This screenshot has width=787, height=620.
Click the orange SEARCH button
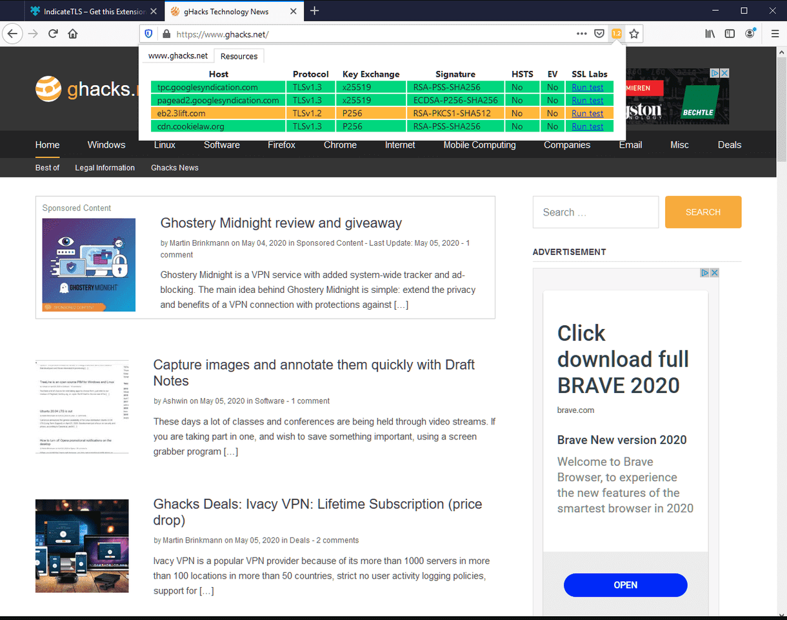pos(703,212)
